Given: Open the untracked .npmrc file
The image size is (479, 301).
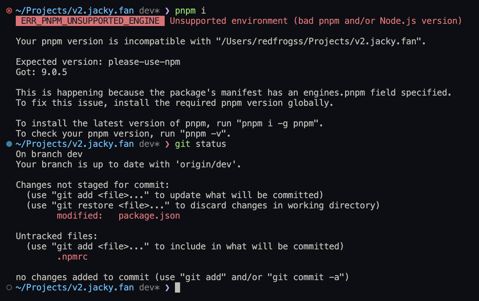Looking at the screenshot, I should (x=72, y=257).
